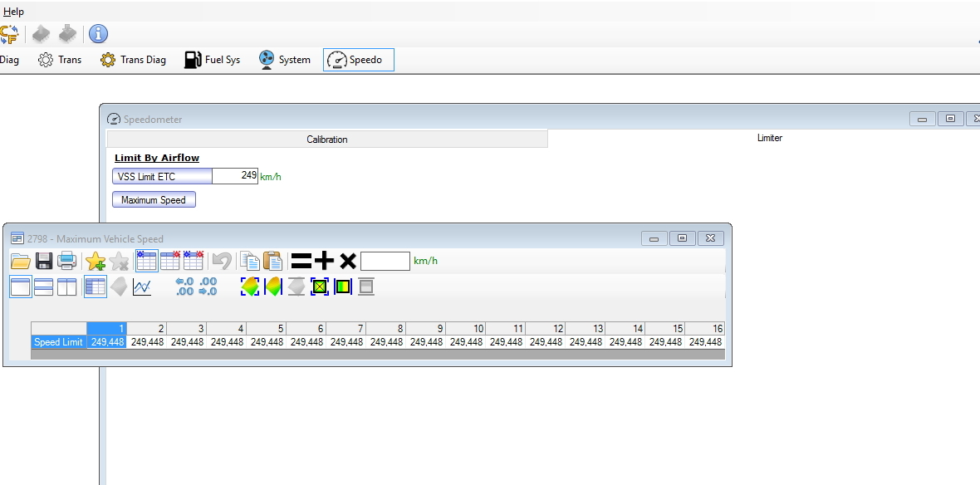Image resolution: width=980 pixels, height=485 pixels.
Task: Maximize the Speedometer window
Action: 951,119
